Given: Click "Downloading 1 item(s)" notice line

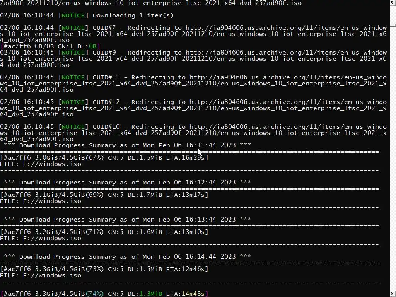Looking at the screenshot, I should 87,15.
